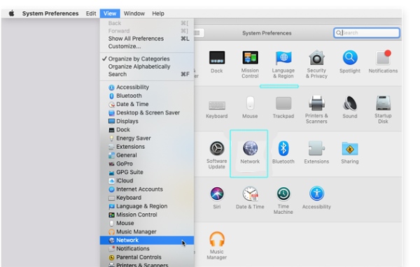Open Extensions puzzle-piece icon in grid
The height and width of the screenshot is (267, 420).
click(x=316, y=148)
